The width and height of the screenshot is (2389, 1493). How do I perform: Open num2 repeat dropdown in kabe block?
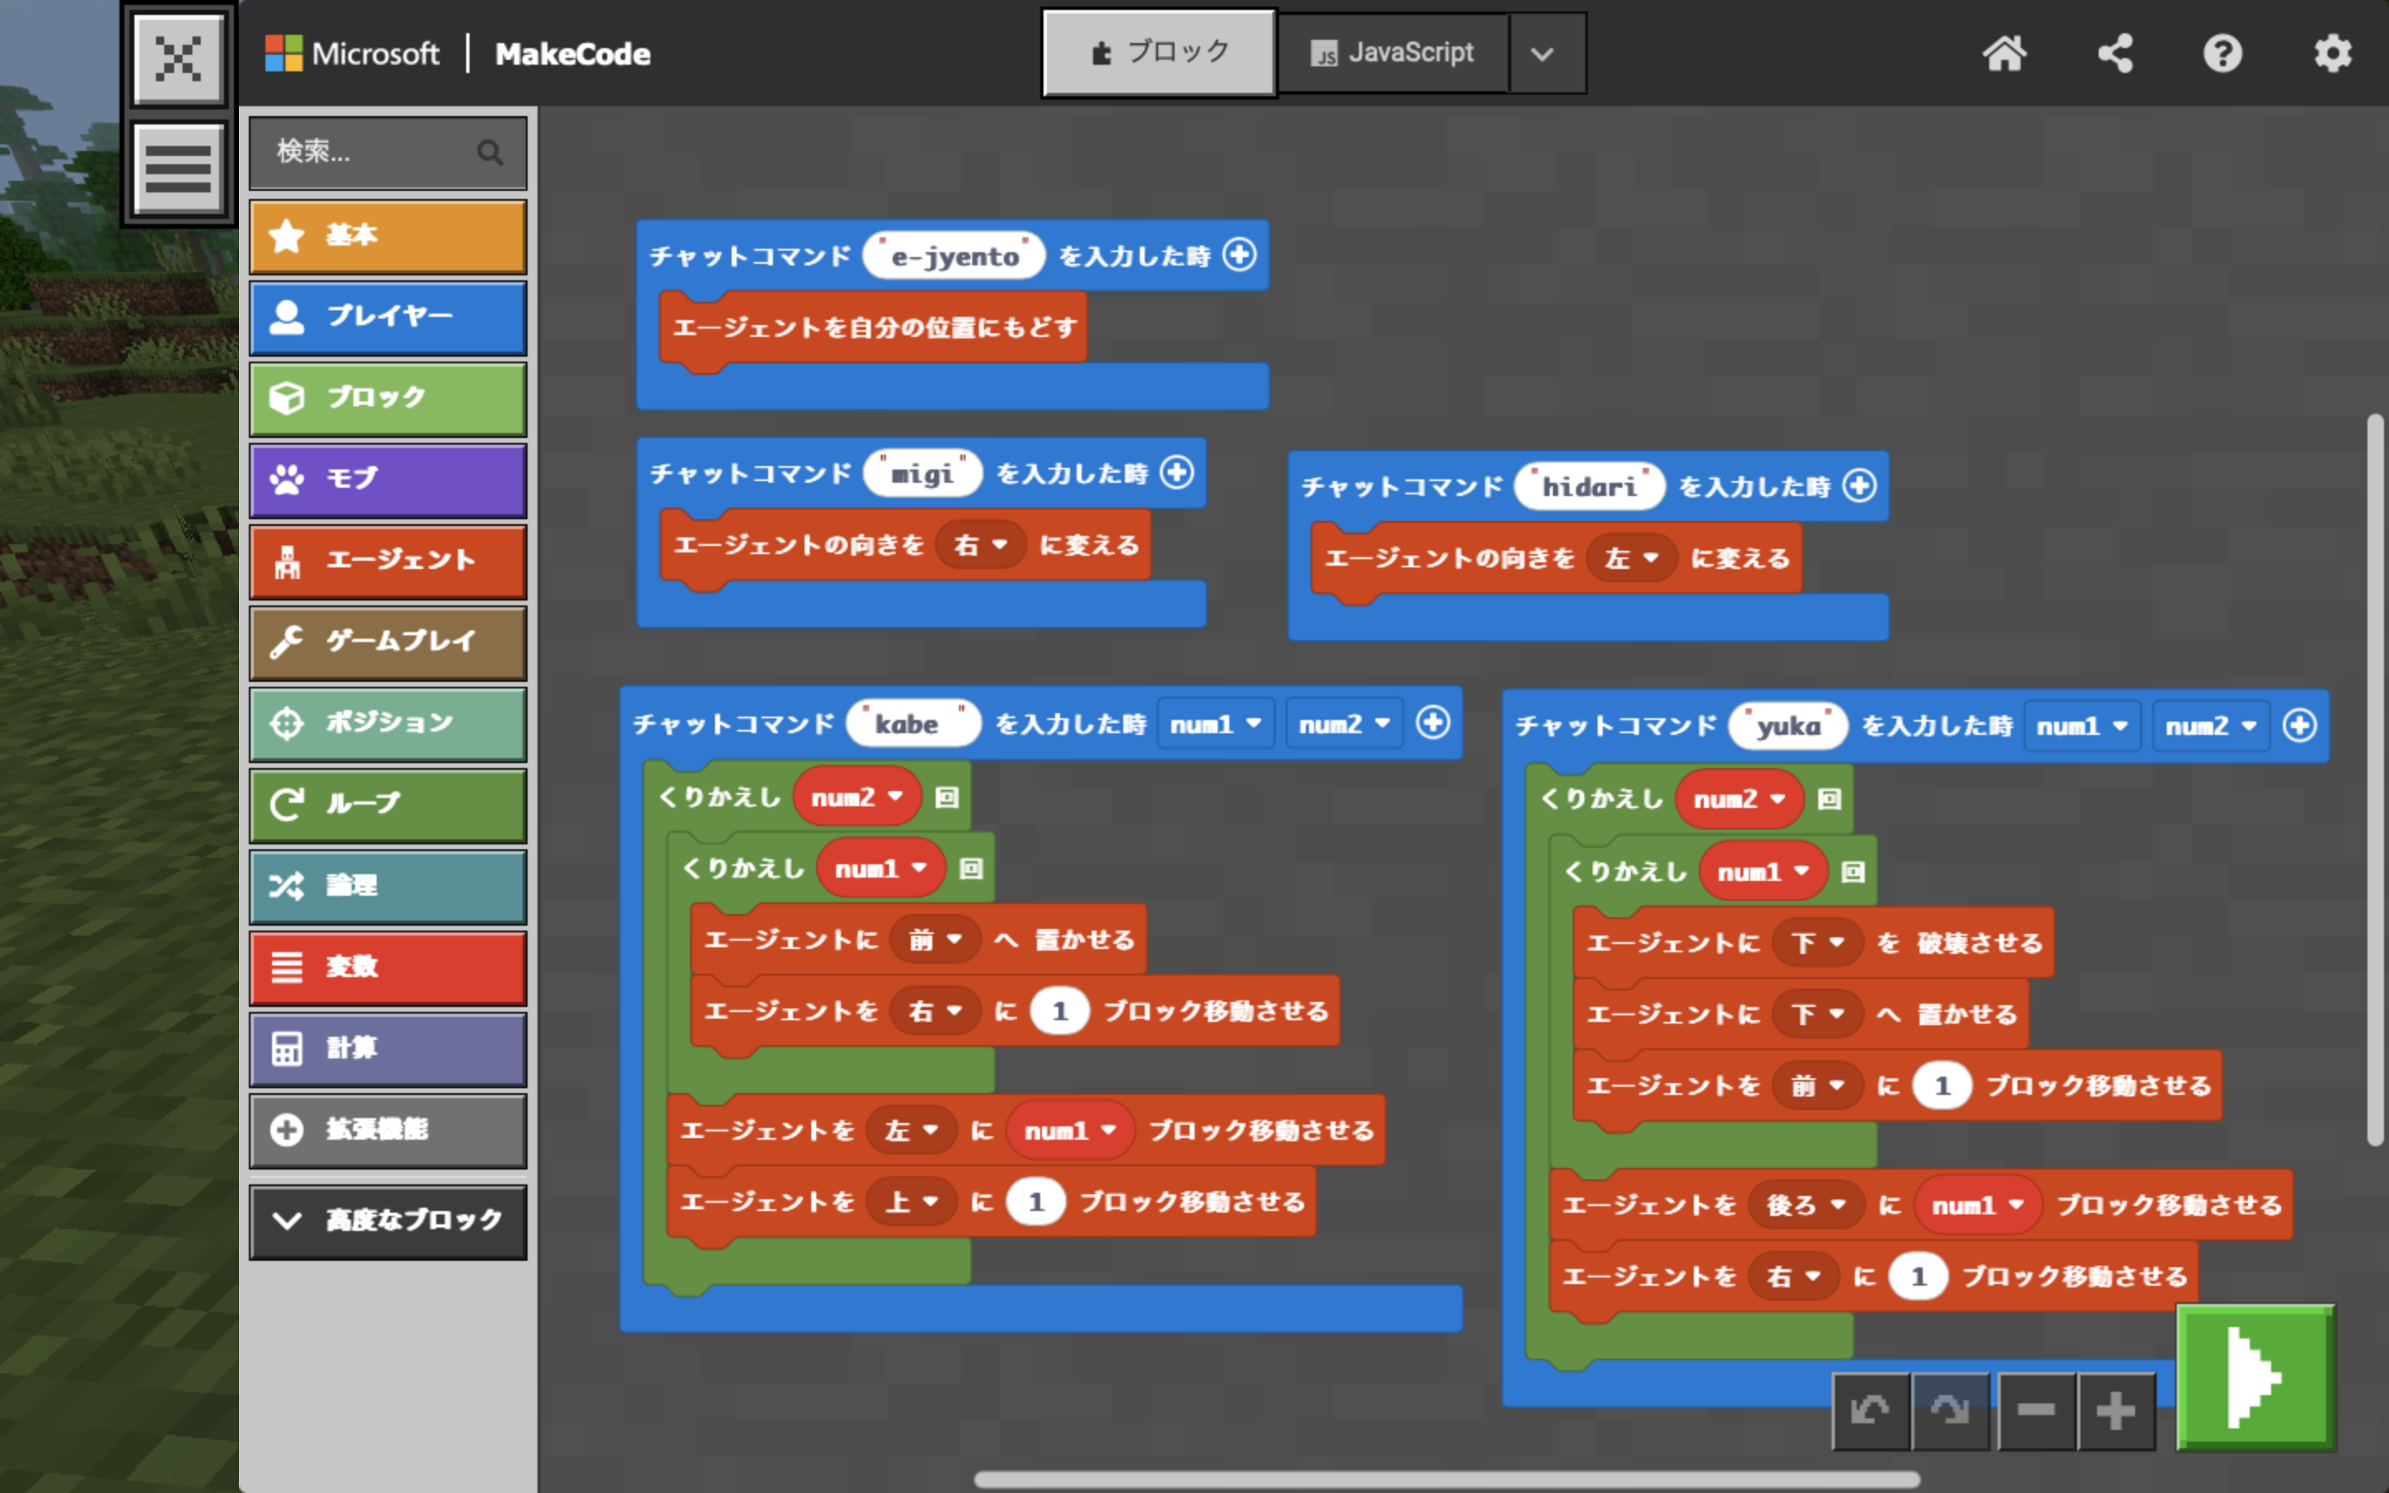coord(857,797)
